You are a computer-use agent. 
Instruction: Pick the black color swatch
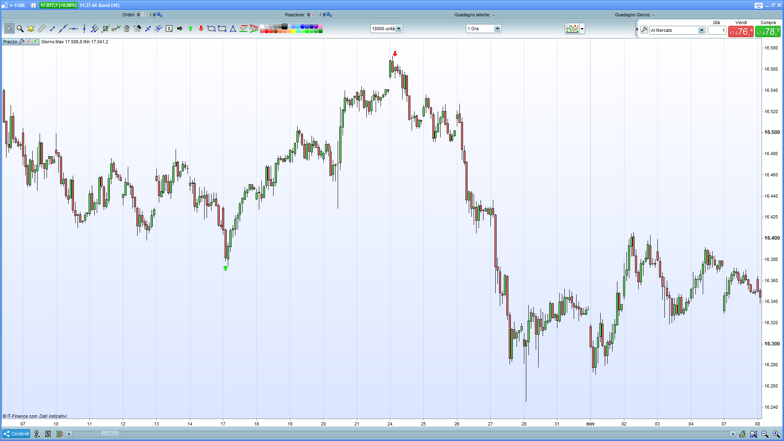285,27
